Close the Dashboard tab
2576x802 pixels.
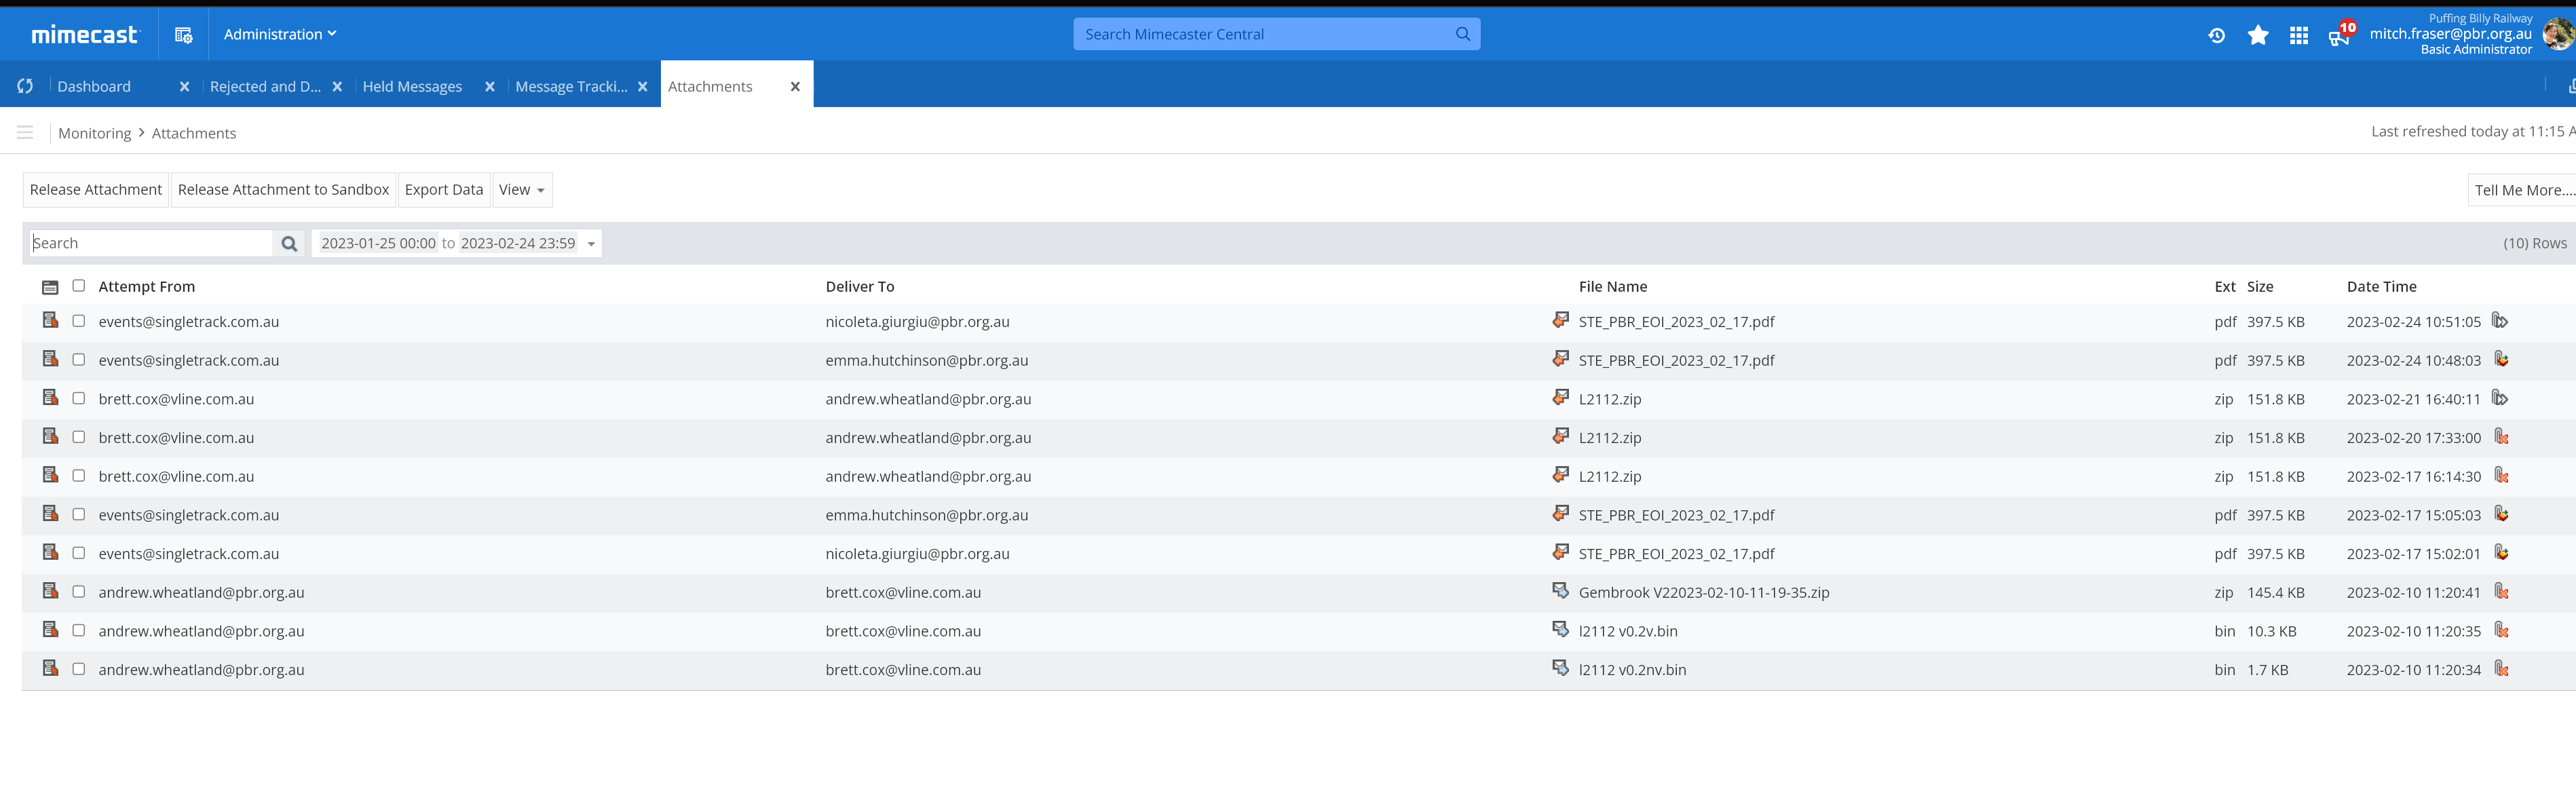pos(184,87)
